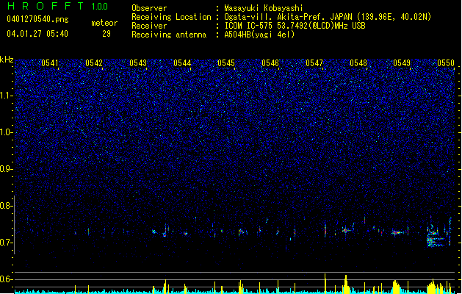
Task: Click the 0547 time marker
Action: coord(314,63)
